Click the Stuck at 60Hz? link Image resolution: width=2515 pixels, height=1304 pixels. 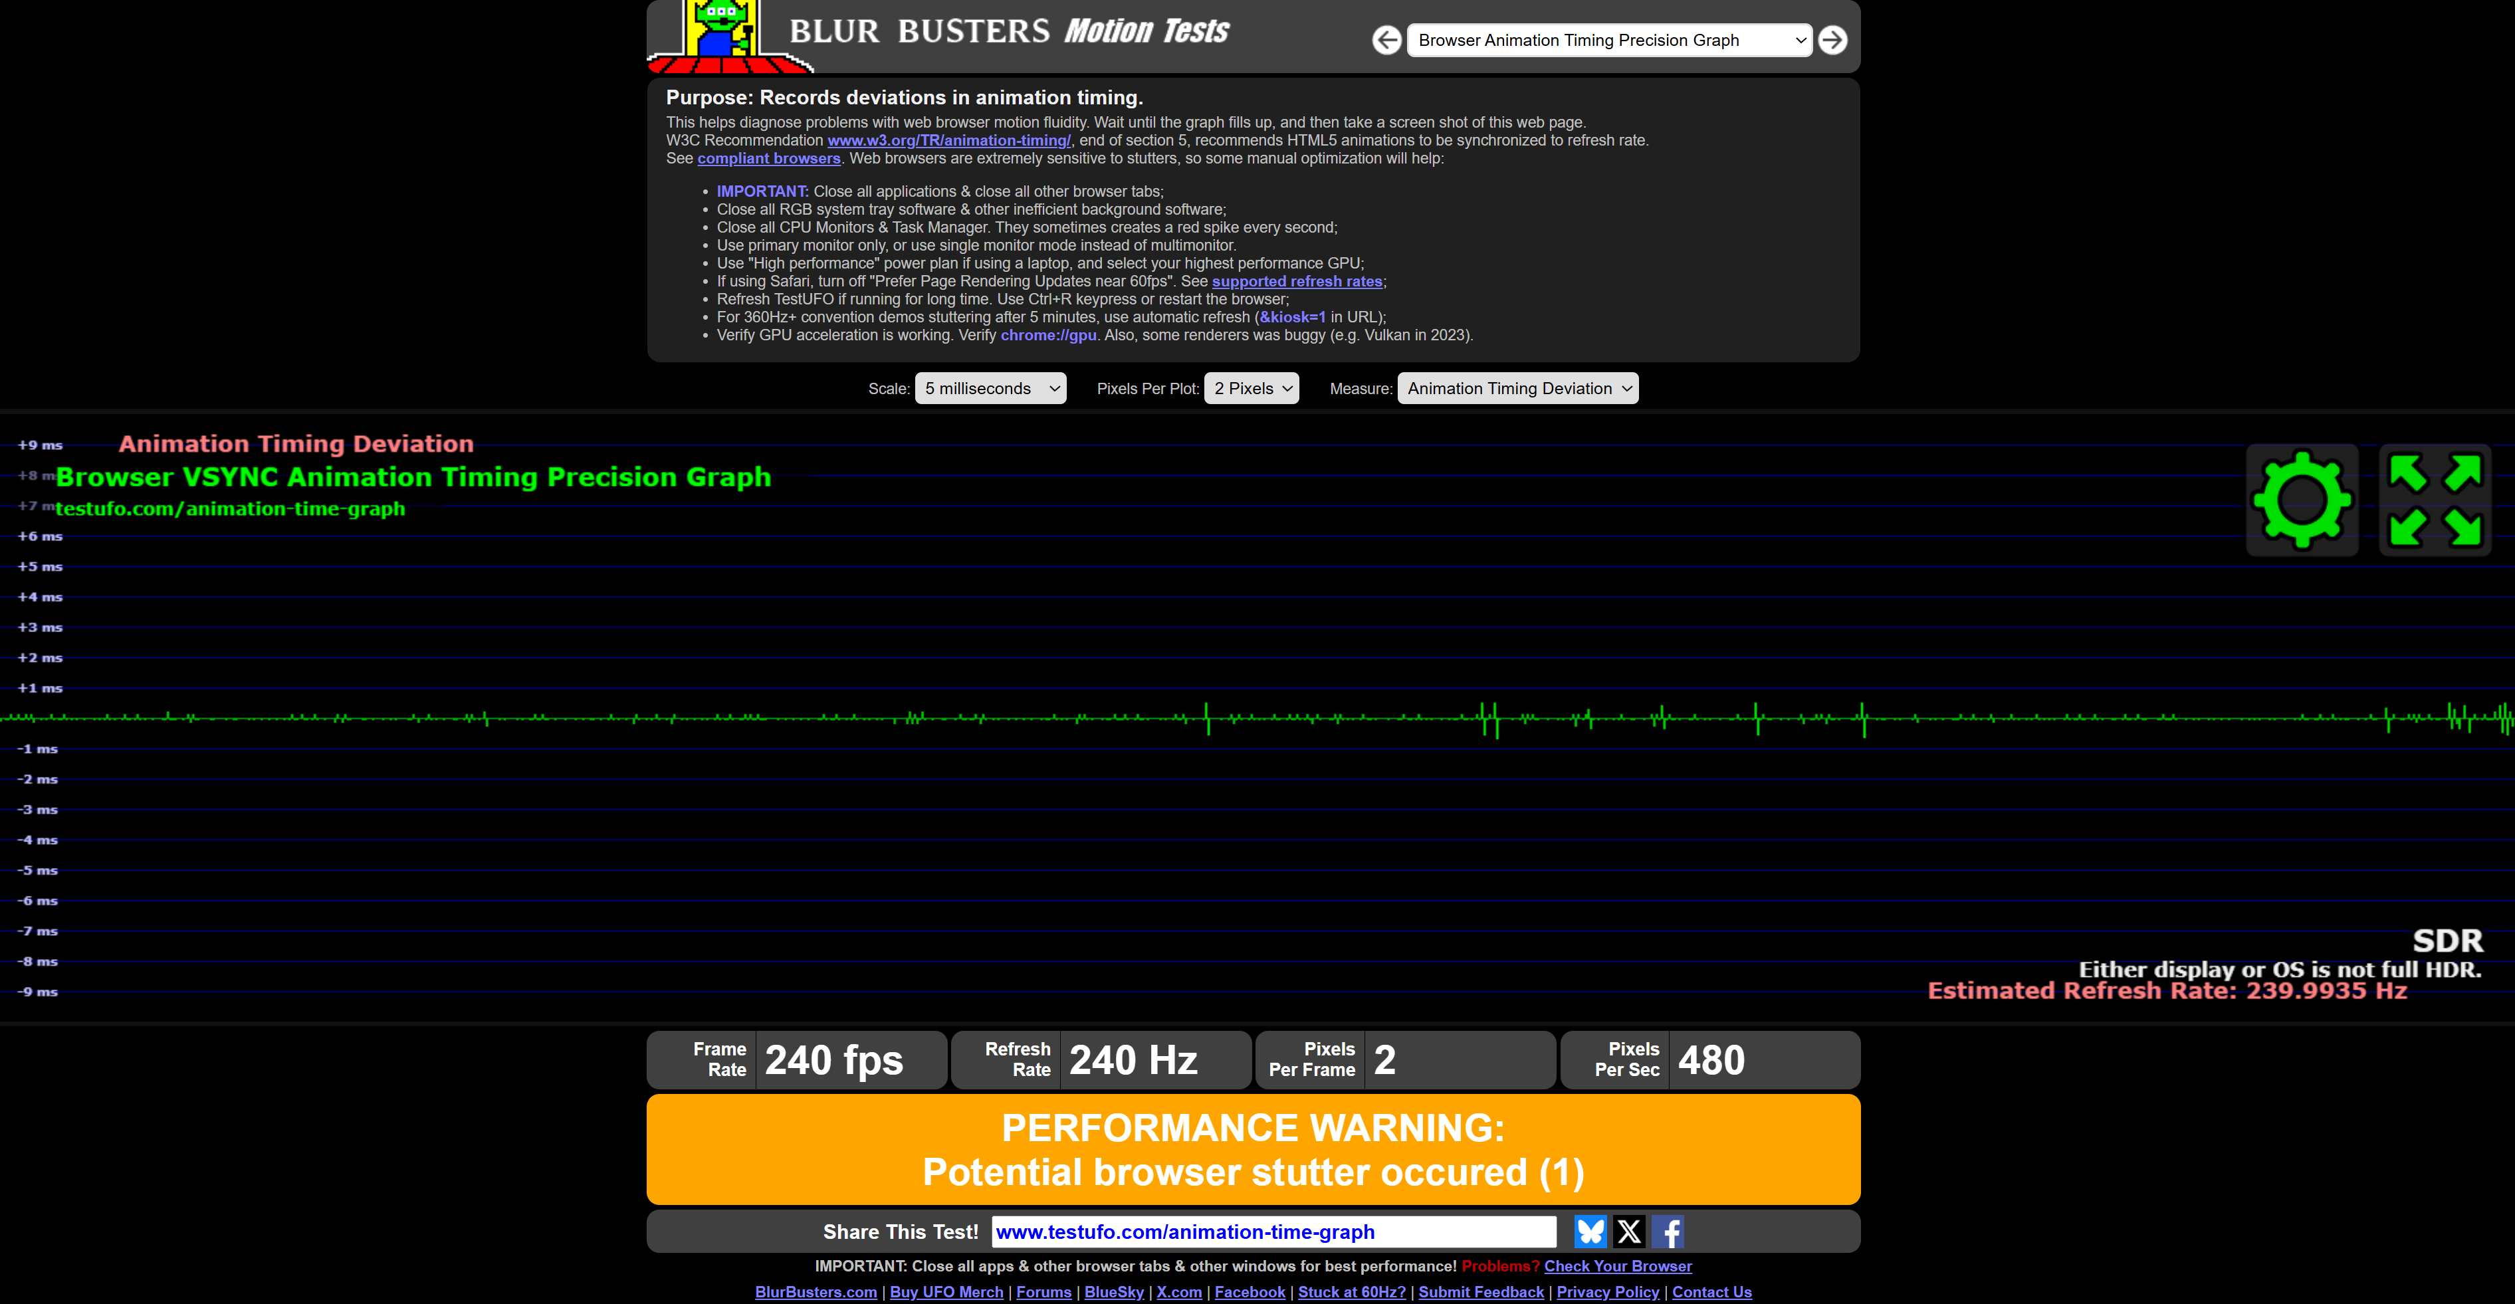tap(1351, 1291)
